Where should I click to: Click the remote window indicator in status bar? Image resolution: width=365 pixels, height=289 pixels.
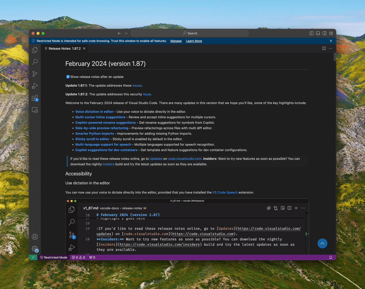pos(33,257)
